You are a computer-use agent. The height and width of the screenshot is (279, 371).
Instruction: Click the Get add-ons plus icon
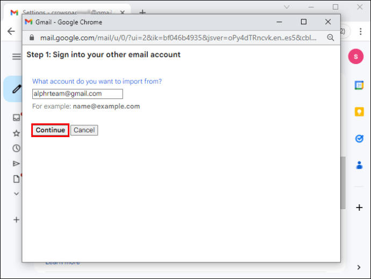pos(359,208)
